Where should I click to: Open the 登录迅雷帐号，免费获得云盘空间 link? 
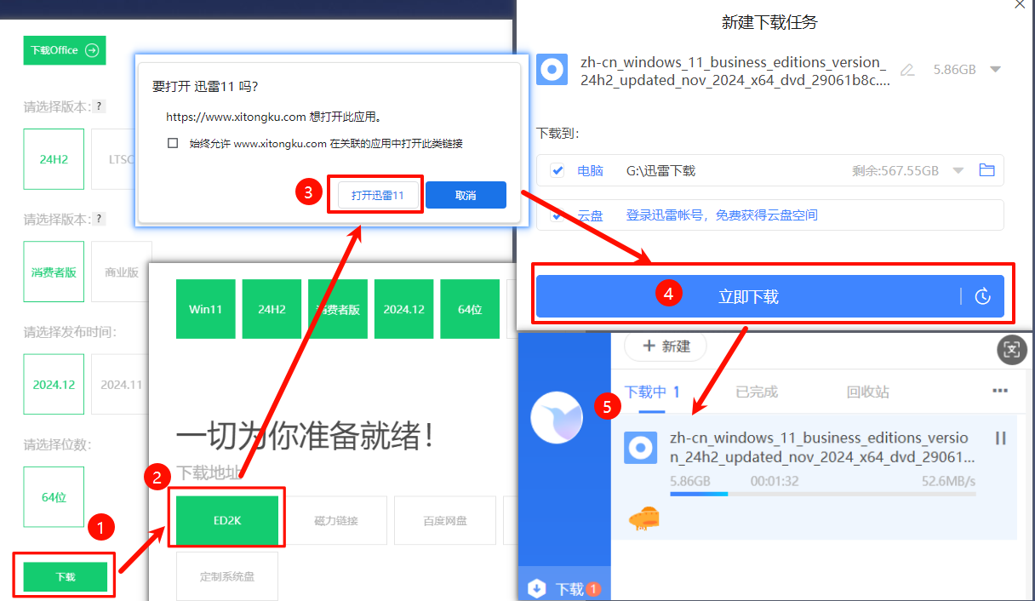722,215
